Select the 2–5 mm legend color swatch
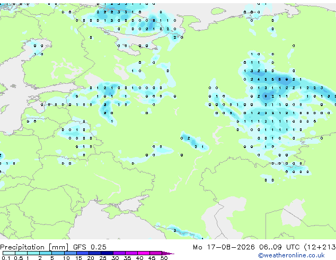This screenshot has width=336, height=260. tap(46, 253)
